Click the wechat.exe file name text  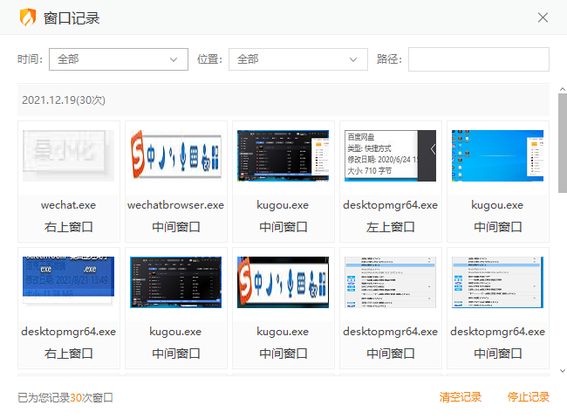coord(68,205)
